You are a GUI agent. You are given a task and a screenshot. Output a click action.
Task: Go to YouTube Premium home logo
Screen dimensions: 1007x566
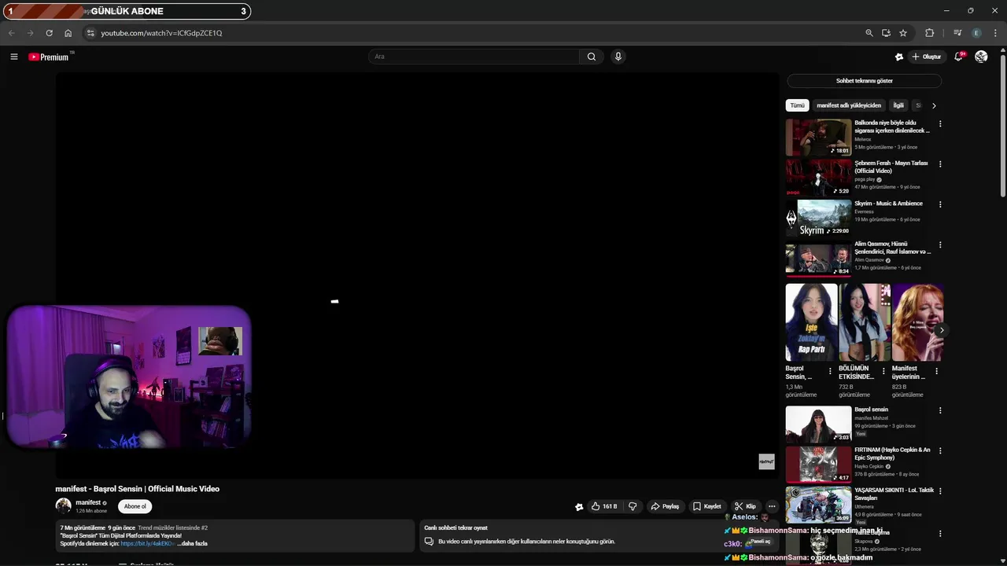point(49,57)
